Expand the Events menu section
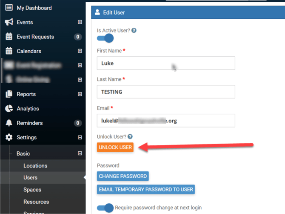Image resolution: width=285 pixels, height=214 pixels. [80, 22]
